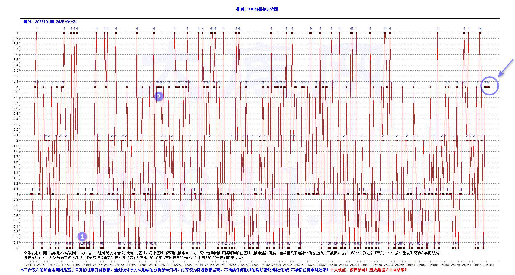Viewport: 515px width, 275px height.
Task: Click the blue arrow pointing at the ring
Action: (x=506, y=68)
